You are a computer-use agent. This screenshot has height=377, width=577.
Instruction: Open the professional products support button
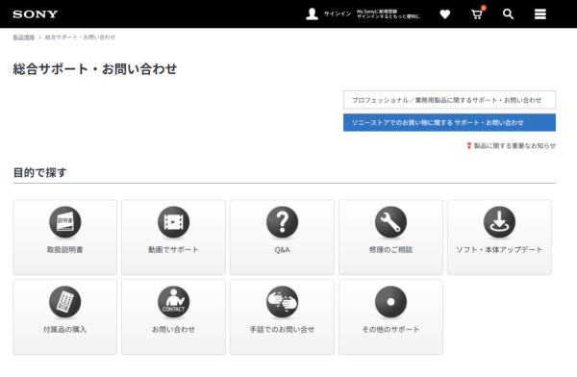[x=449, y=100]
